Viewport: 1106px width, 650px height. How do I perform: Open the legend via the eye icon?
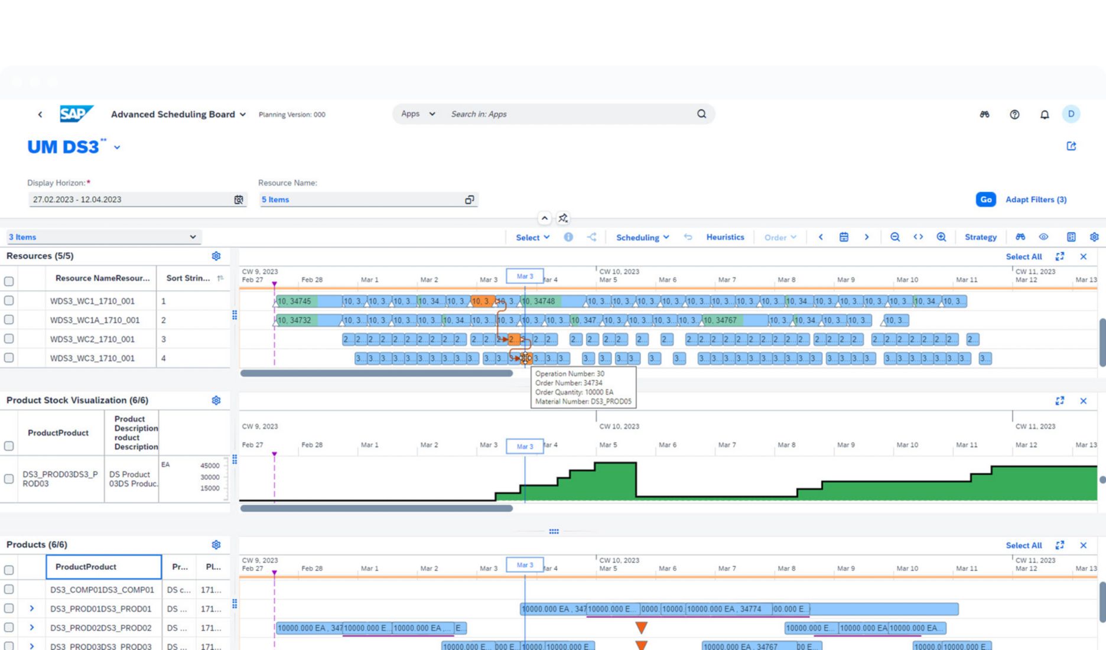click(1043, 237)
